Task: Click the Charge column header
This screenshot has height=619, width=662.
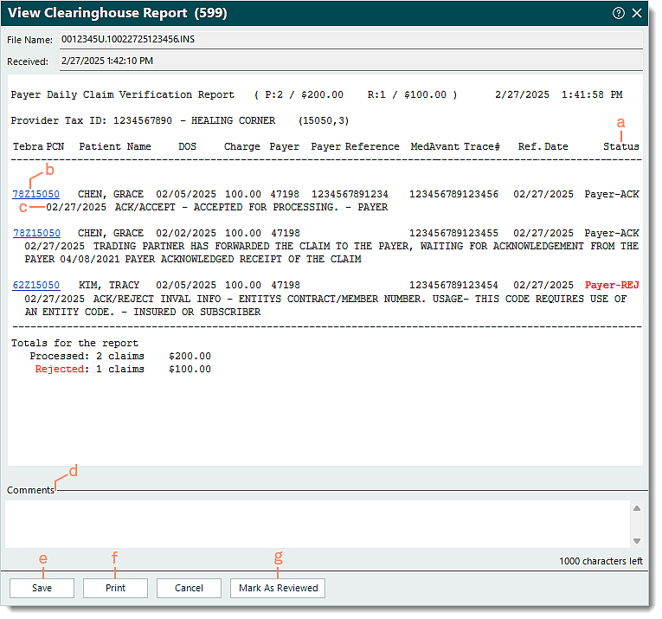Action: click(x=242, y=146)
